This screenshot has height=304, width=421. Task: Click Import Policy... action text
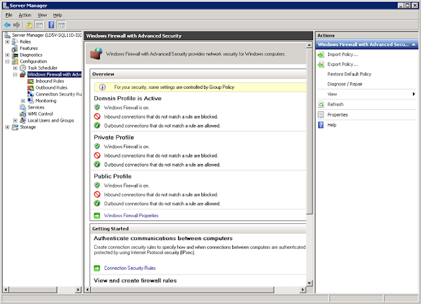click(x=343, y=55)
